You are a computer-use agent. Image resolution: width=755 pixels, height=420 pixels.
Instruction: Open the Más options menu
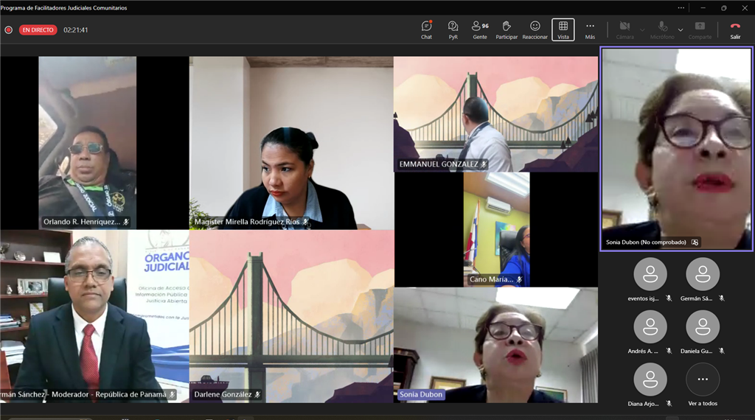coord(590,29)
